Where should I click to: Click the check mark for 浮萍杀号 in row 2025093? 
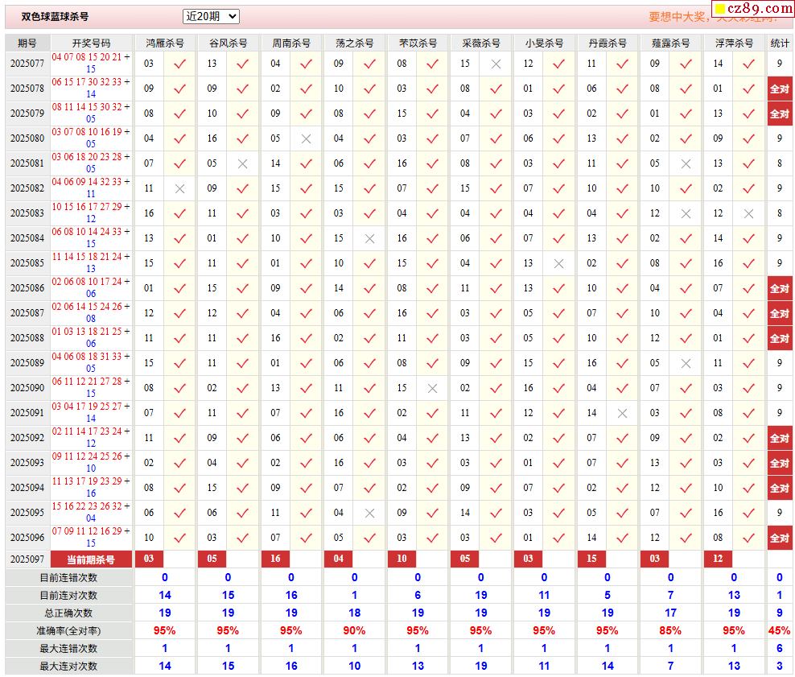[748, 463]
